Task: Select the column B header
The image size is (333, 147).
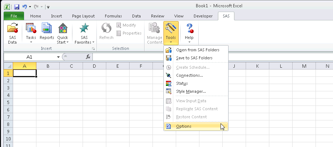Action: coord(48,66)
